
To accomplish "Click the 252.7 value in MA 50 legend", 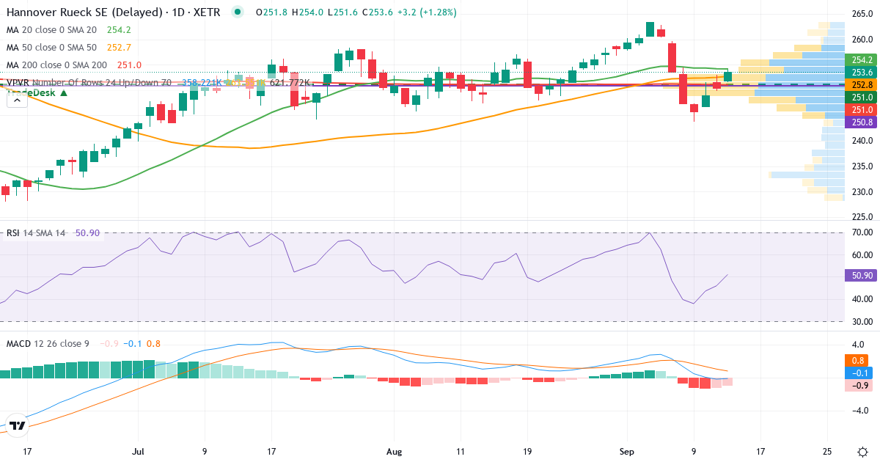I will [x=119, y=48].
